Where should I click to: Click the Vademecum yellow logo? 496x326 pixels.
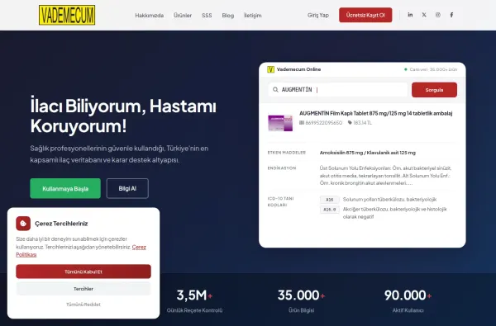67,15
